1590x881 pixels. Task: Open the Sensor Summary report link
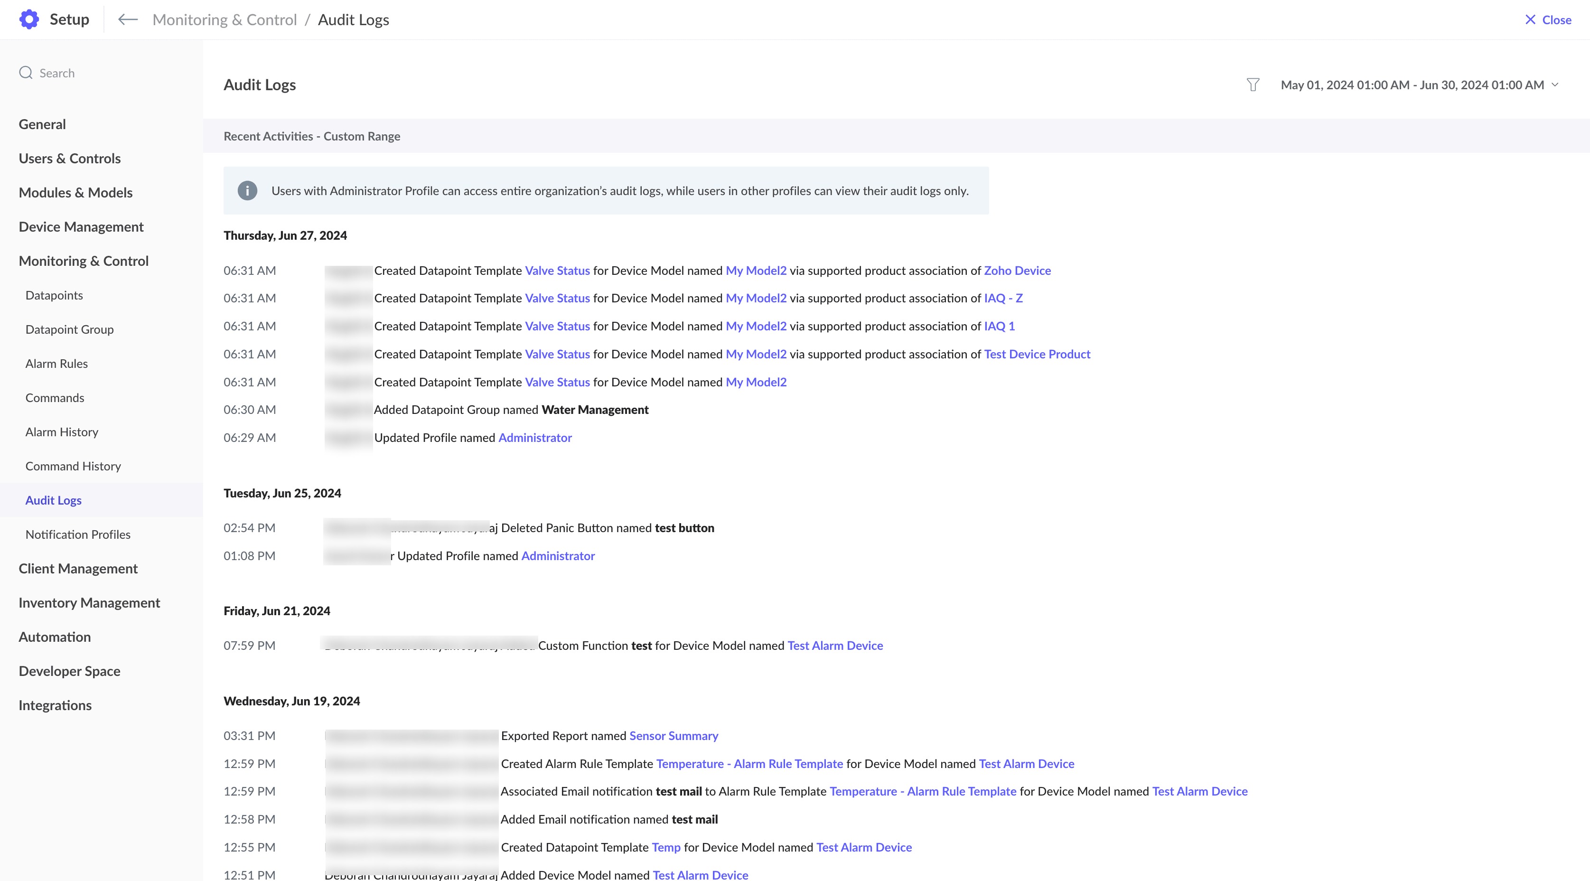pyautogui.click(x=673, y=736)
